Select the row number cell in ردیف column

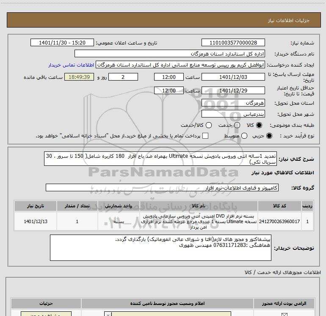pos(307,221)
